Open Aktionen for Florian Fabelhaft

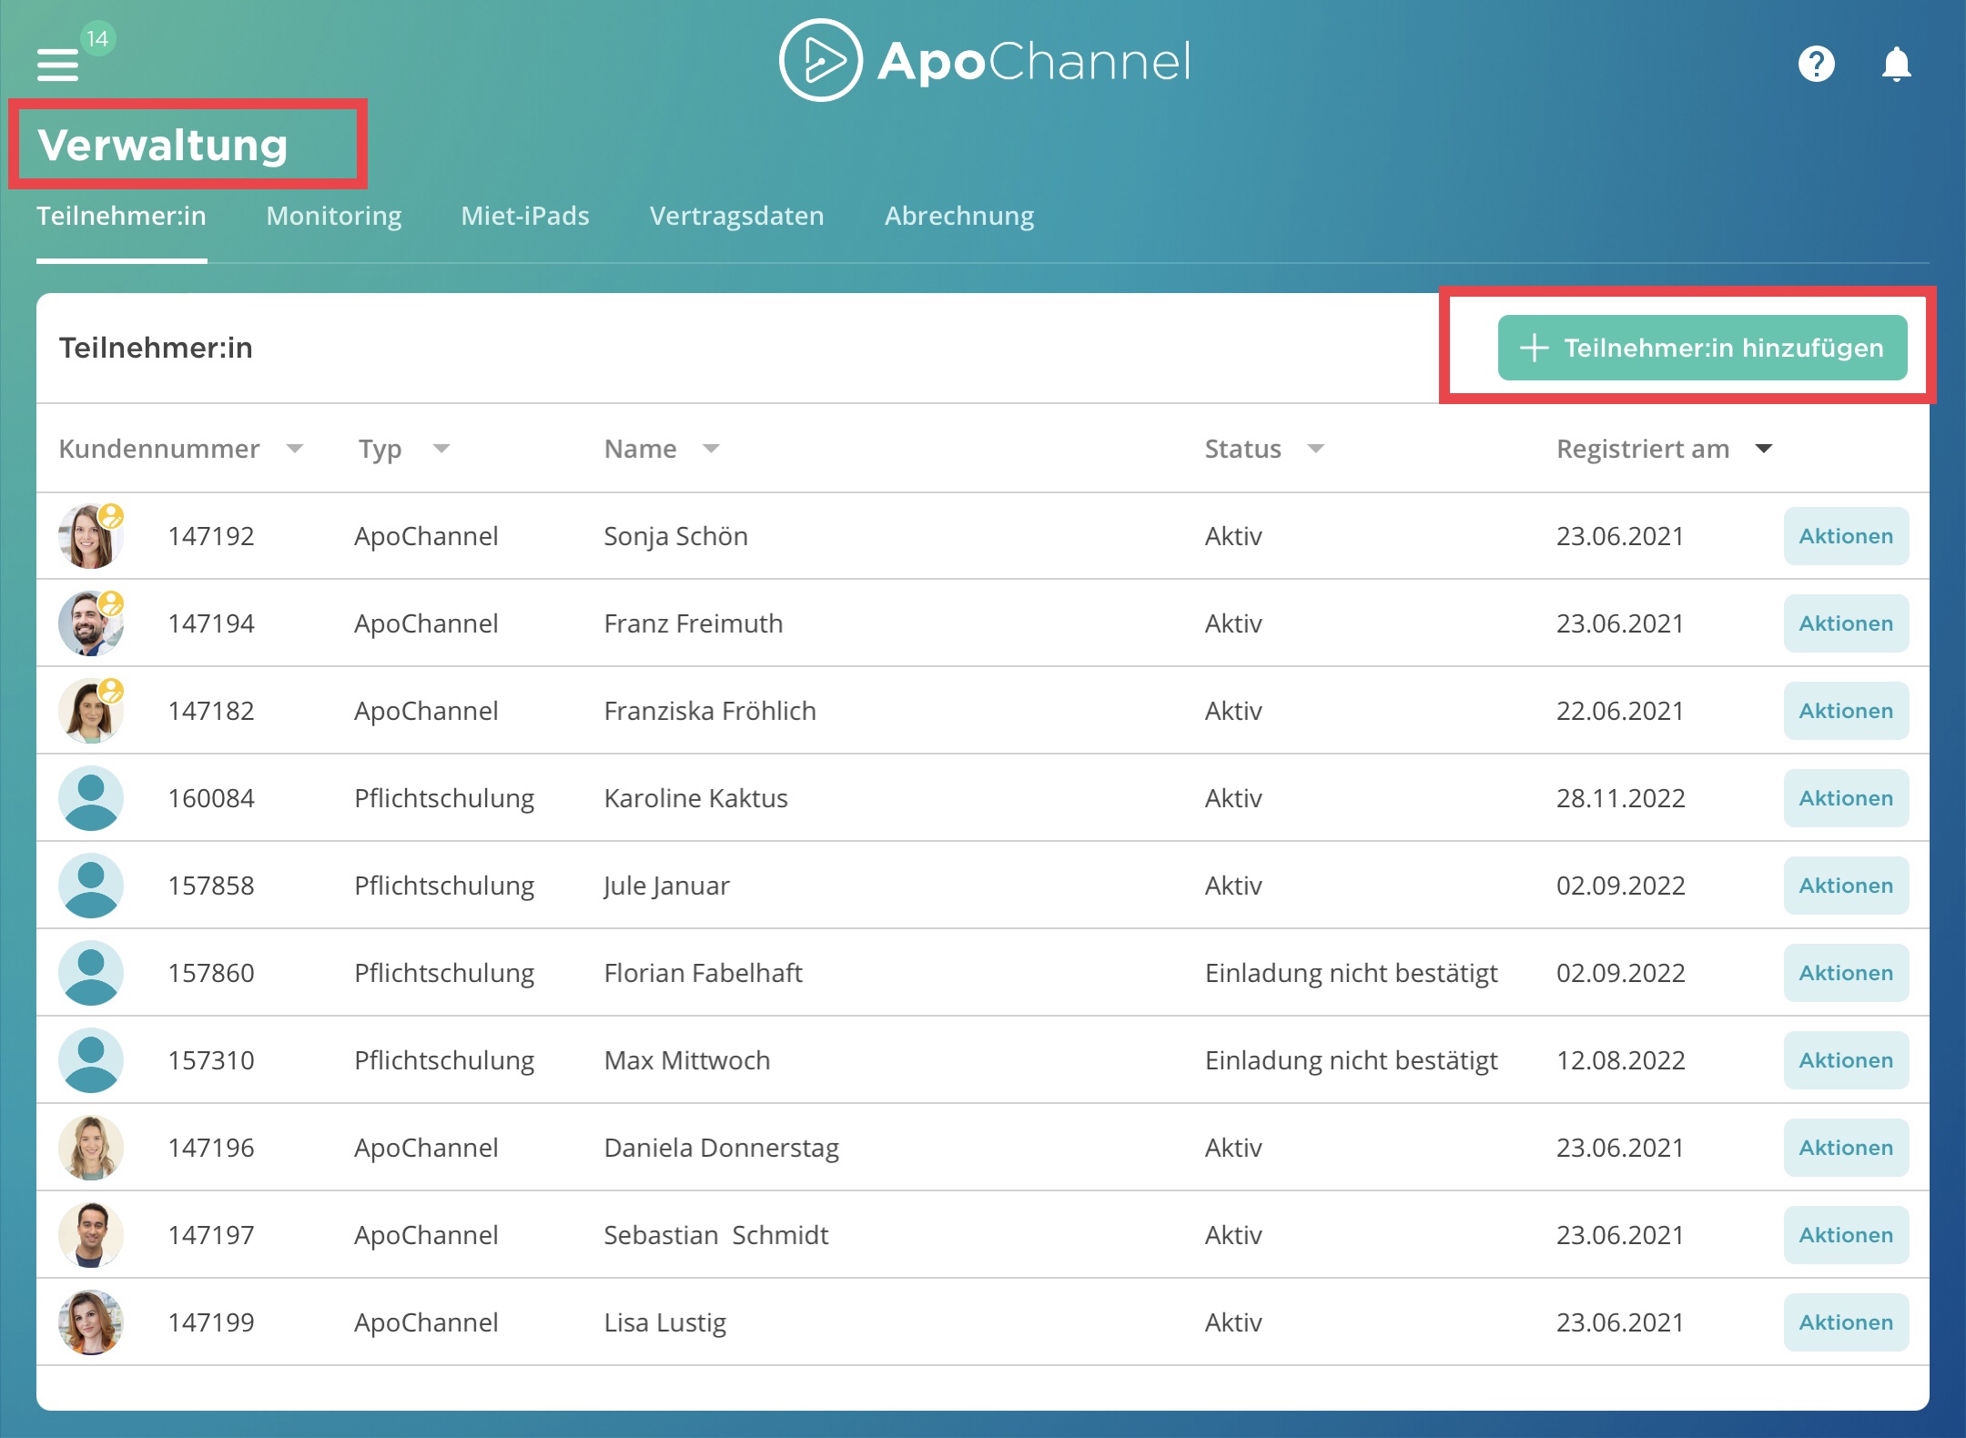(x=1846, y=973)
